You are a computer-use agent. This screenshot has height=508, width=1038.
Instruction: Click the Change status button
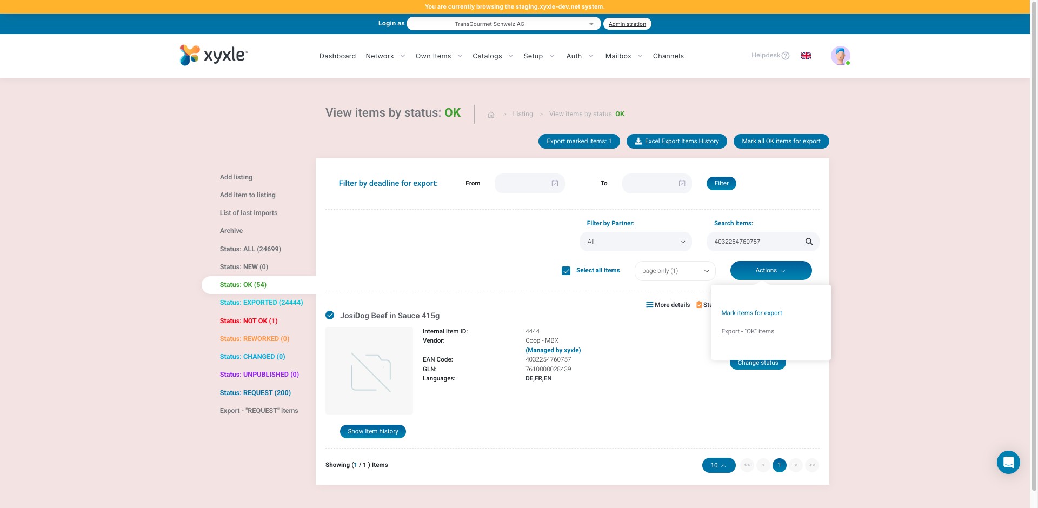click(758, 363)
